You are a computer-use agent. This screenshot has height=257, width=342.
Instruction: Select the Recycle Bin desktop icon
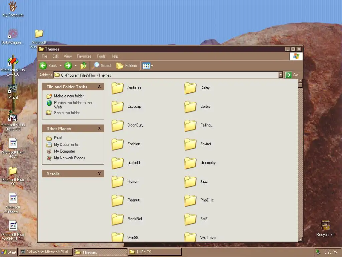click(326, 228)
